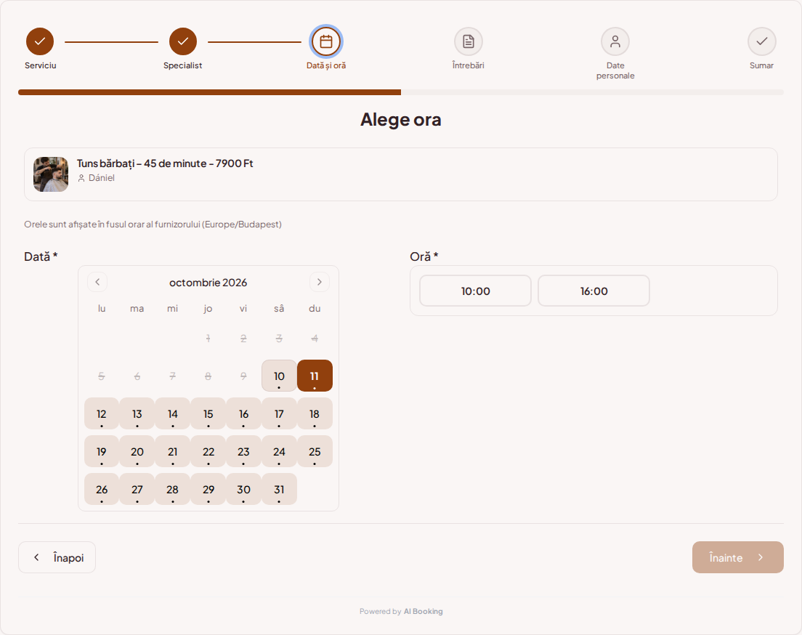Select October 15 date cell
This screenshot has width=802, height=635.
(x=208, y=413)
